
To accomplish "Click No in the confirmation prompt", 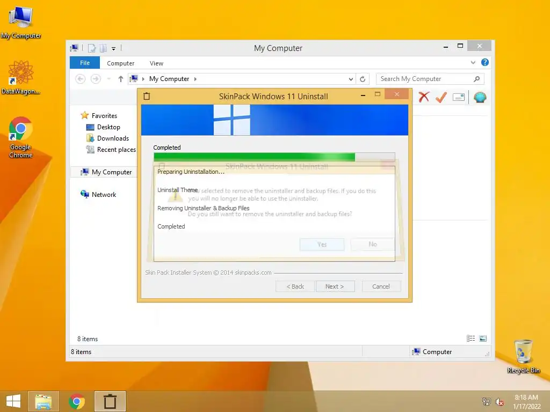I will pos(373,244).
